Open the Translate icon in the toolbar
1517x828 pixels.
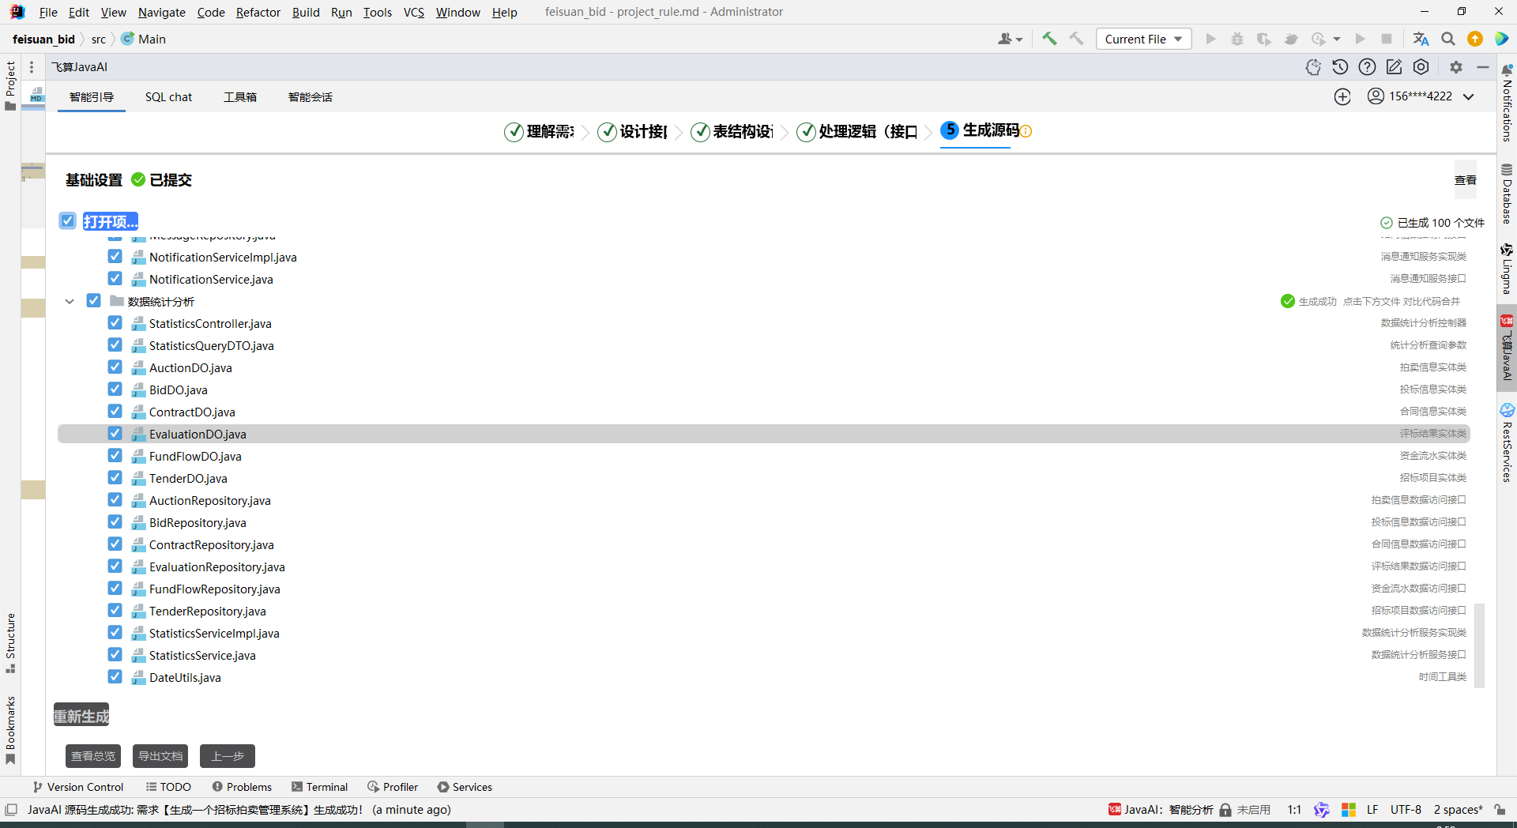[1421, 39]
